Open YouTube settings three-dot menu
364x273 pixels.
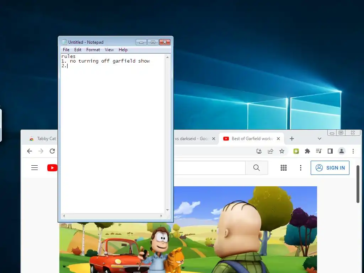(x=301, y=168)
